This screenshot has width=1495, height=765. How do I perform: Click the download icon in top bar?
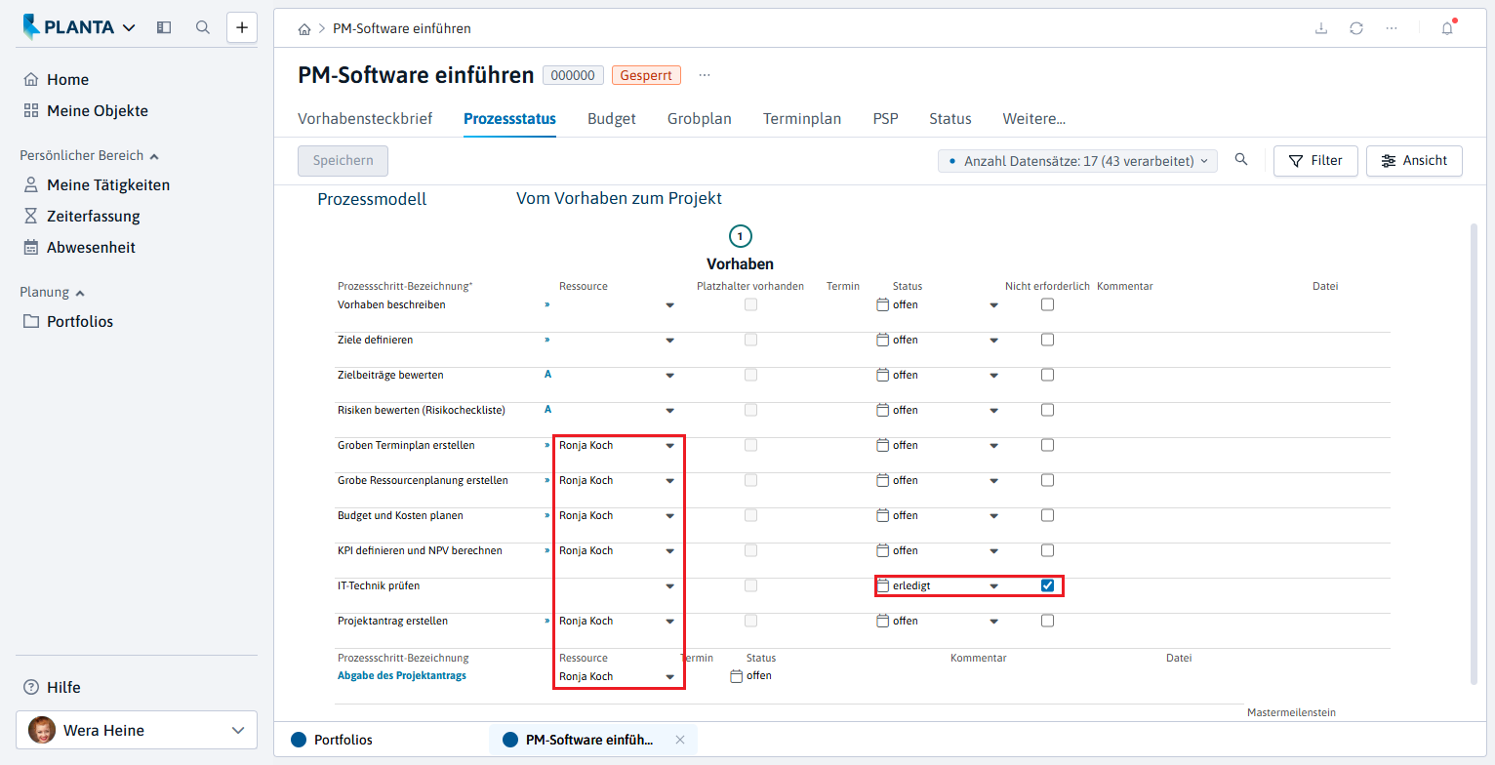tap(1321, 28)
